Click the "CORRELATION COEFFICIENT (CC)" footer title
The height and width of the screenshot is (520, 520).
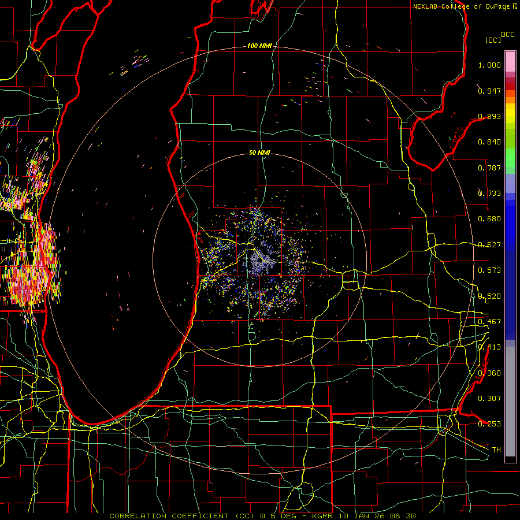tap(182, 516)
